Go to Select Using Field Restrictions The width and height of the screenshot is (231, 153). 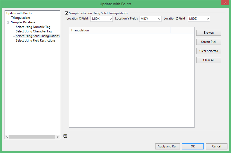click(36, 41)
